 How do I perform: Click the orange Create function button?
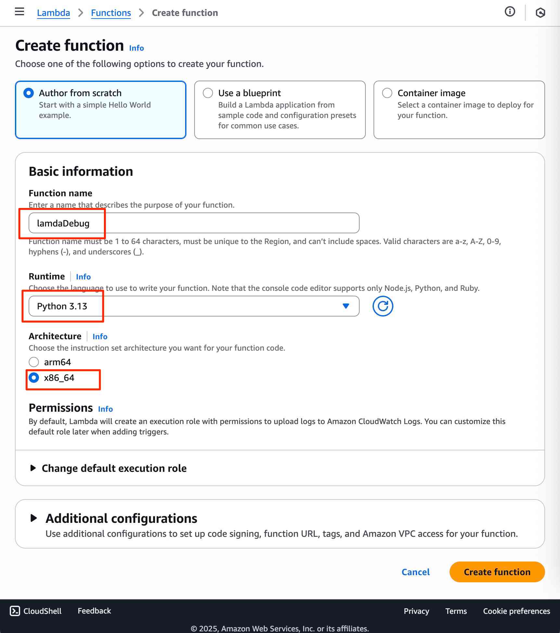497,572
